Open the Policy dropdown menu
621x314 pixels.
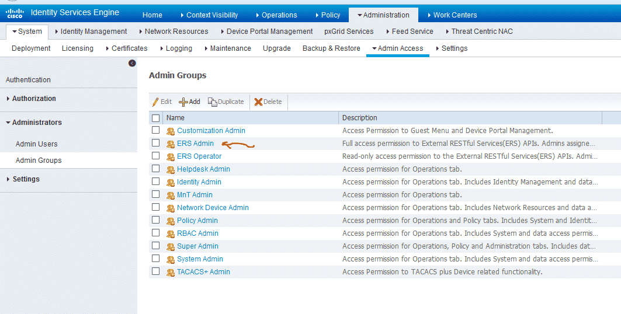click(328, 15)
